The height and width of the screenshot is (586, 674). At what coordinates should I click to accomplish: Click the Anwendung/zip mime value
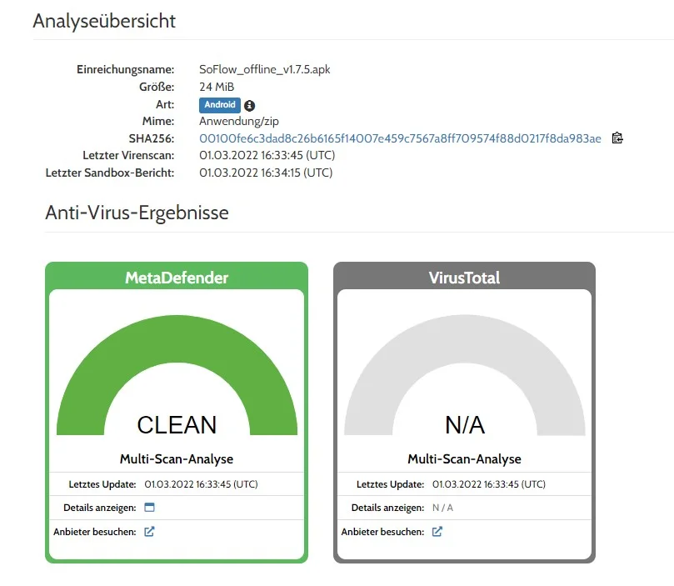tap(239, 121)
